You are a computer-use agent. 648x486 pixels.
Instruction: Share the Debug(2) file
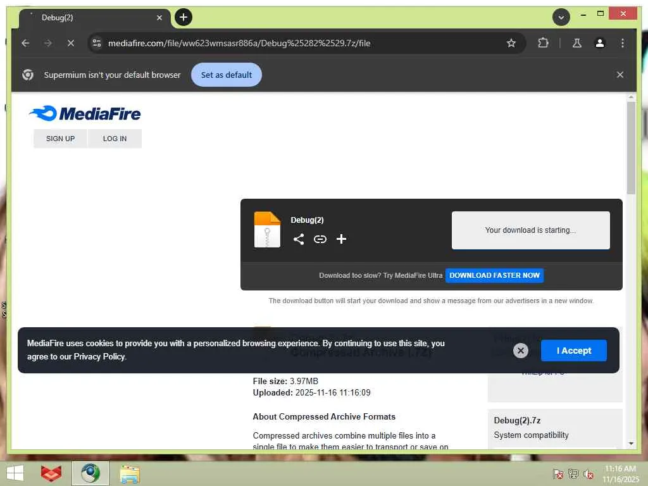click(x=299, y=239)
